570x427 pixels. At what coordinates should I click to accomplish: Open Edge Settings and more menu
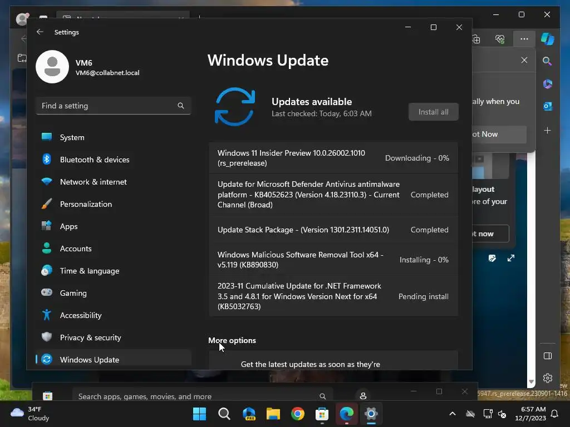(x=524, y=39)
